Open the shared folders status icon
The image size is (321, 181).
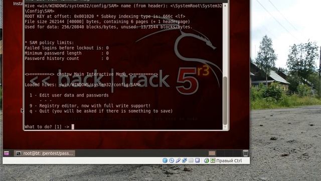tap(191, 160)
